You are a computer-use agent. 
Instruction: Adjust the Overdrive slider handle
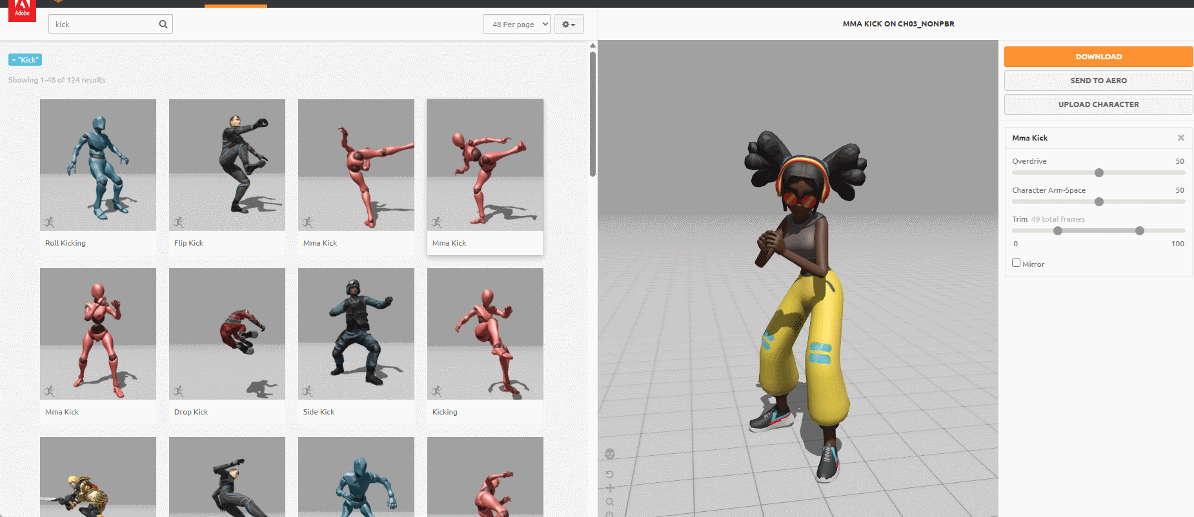point(1099,173)
